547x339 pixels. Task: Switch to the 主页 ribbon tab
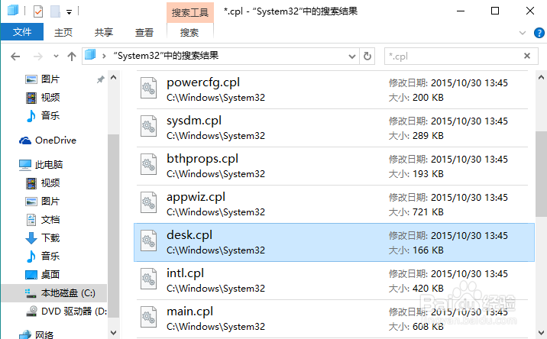63,32
